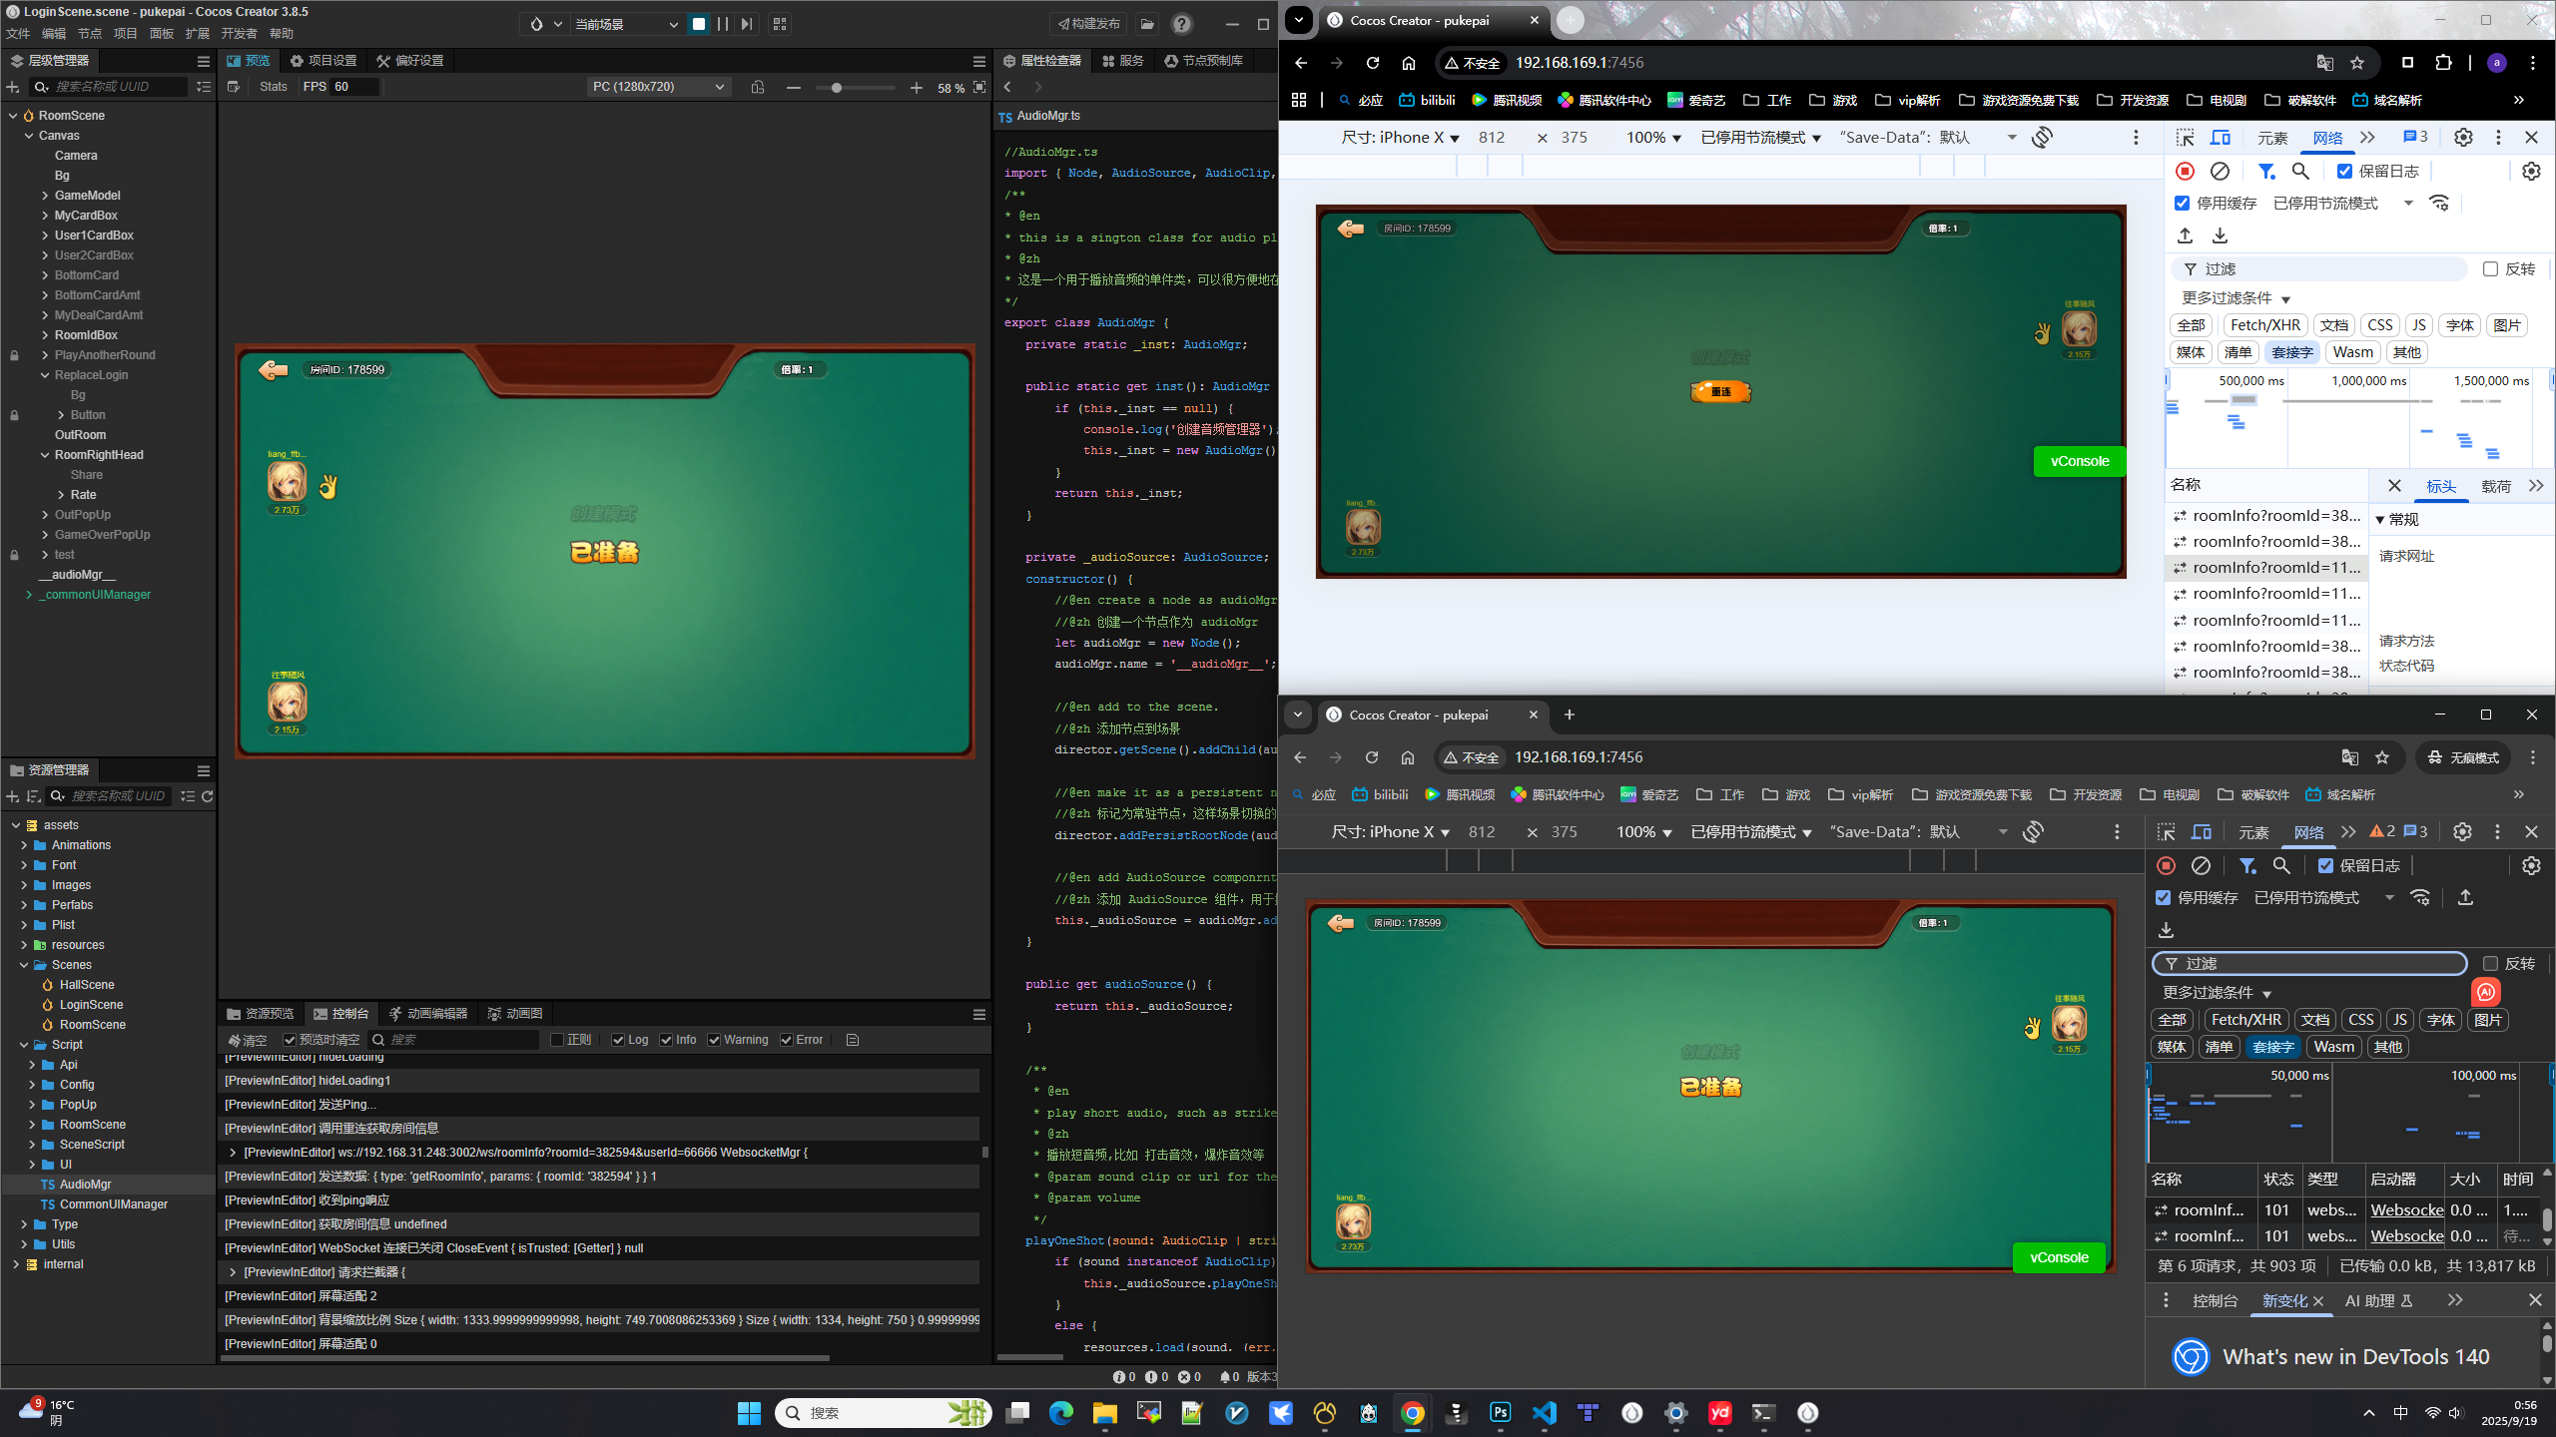Screen dimensions: 2556x1437
Task: Open the PC (1280x720) resolution dropdown
Action: click(x=658, y=87)
